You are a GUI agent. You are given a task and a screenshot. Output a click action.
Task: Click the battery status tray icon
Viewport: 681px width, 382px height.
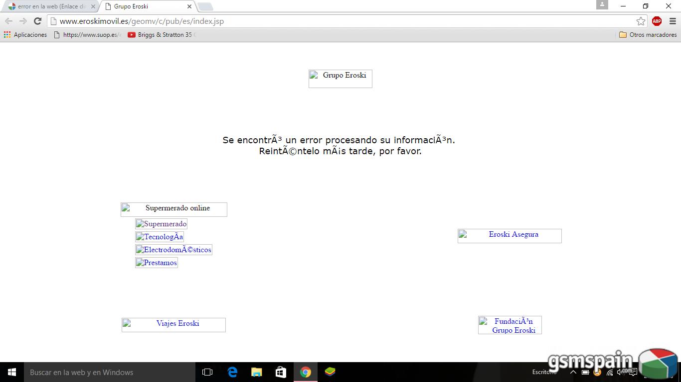tap(585, 372)
